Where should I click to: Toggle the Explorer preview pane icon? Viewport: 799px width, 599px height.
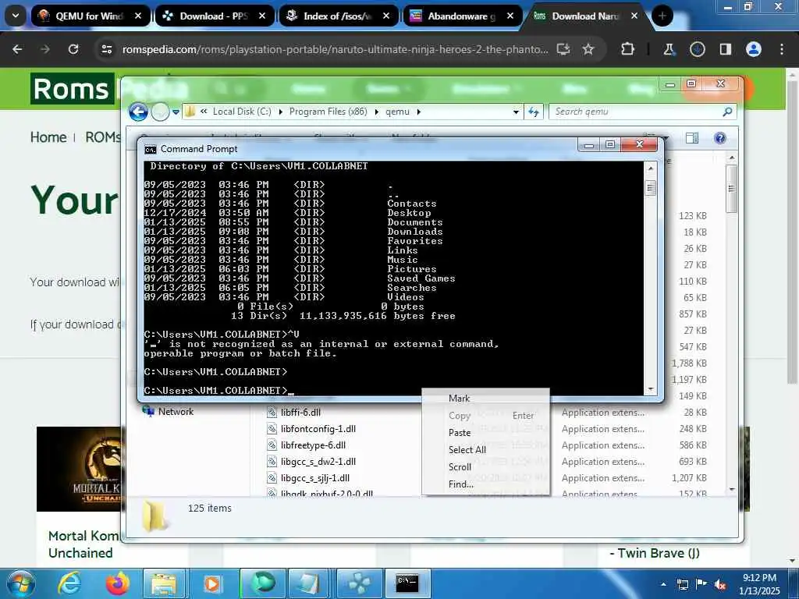click(692, 138)
